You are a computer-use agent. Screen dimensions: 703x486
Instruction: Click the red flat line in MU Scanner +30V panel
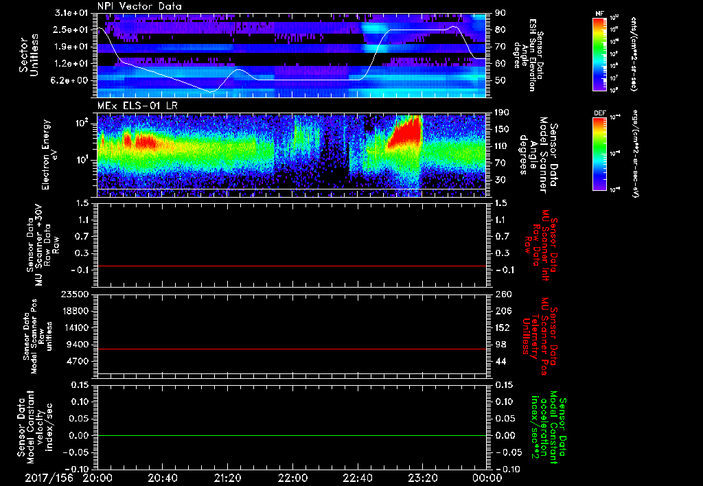pos(291,266)
